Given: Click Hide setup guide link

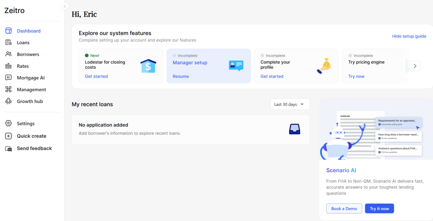Looking at the screenshot, I should 409,36.
